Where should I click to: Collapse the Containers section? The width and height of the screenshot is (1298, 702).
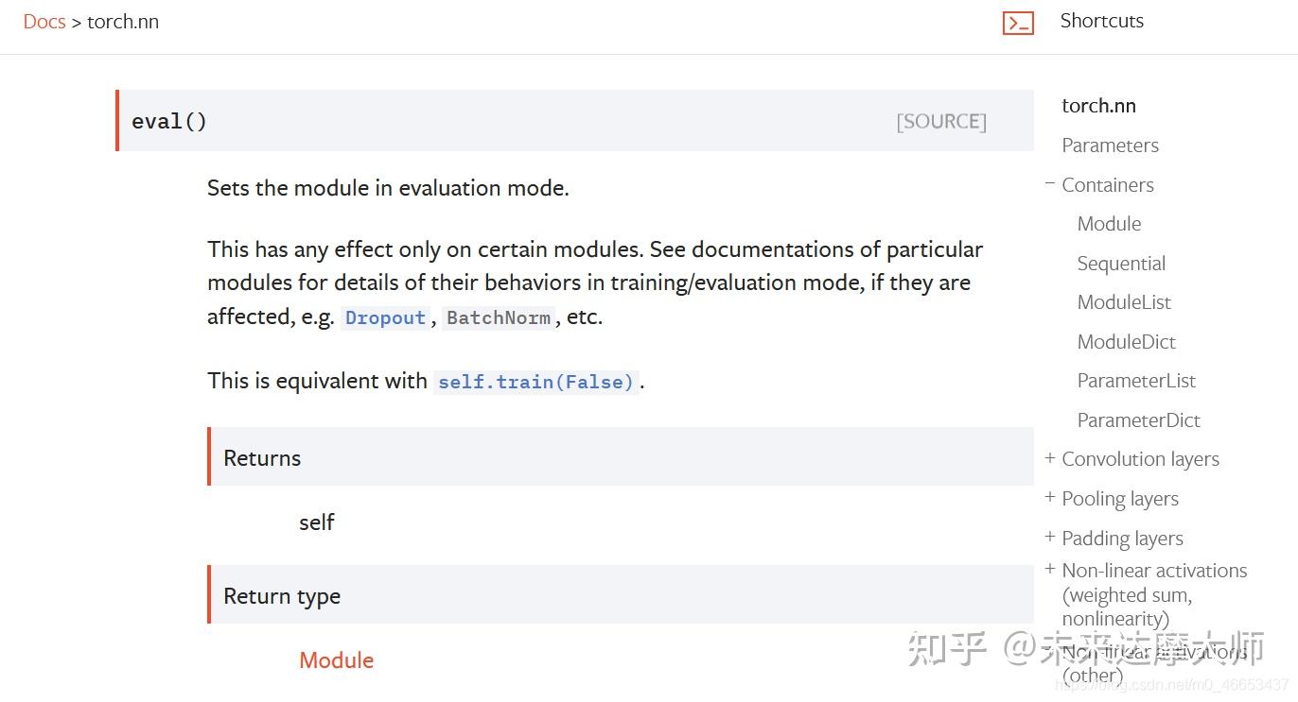[1049, 184]
